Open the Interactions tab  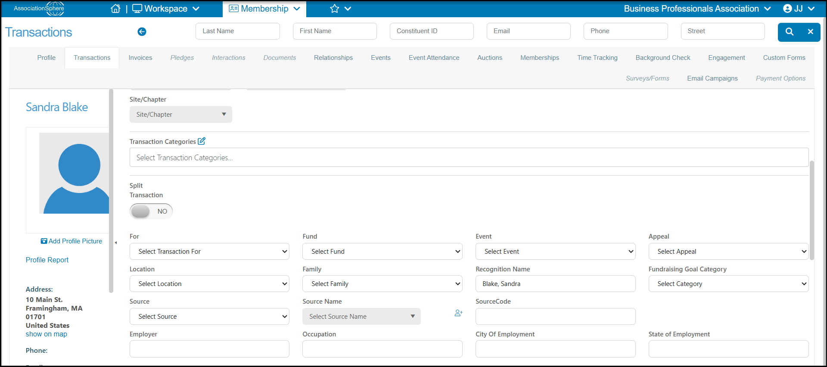click(x=229, y=58)
